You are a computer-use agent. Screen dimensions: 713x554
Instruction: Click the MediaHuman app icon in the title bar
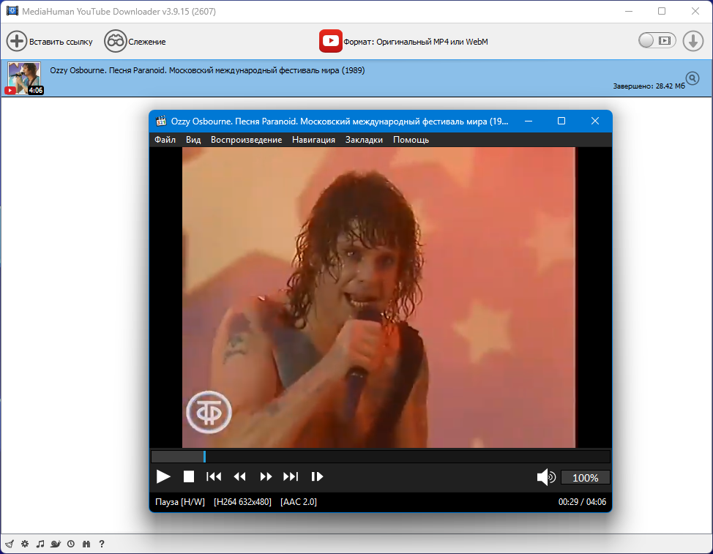pos(12,11)
